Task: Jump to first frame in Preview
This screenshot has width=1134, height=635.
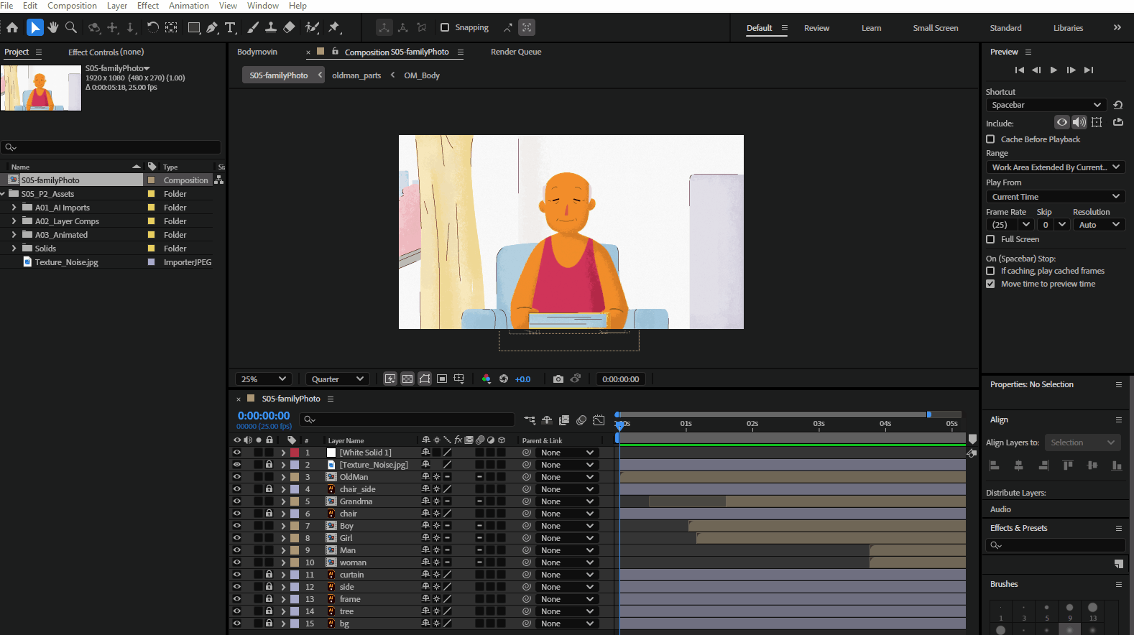Action: (x=1019, y=70)
